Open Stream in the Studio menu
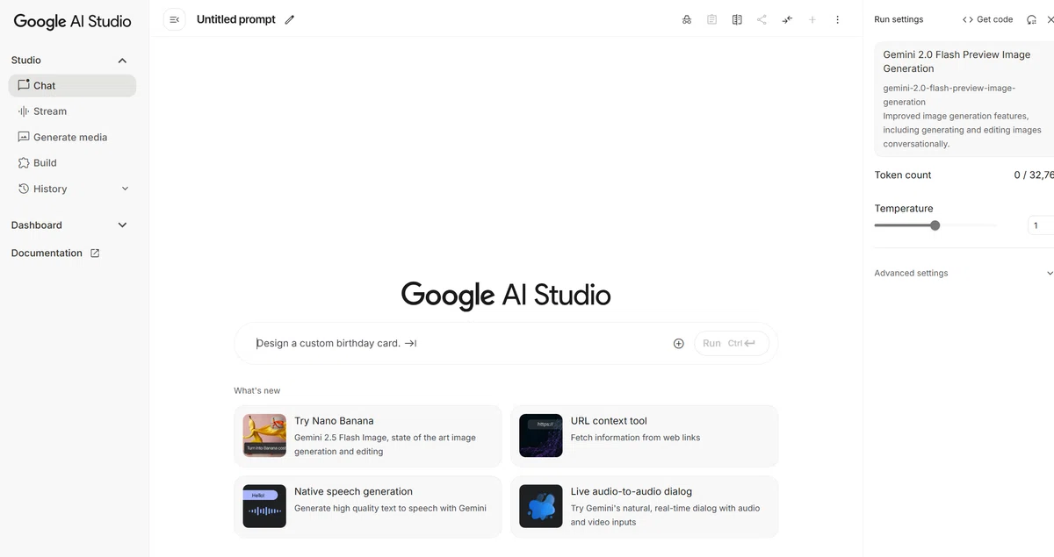Viewport: 1054px width, 557px height. 72,111
